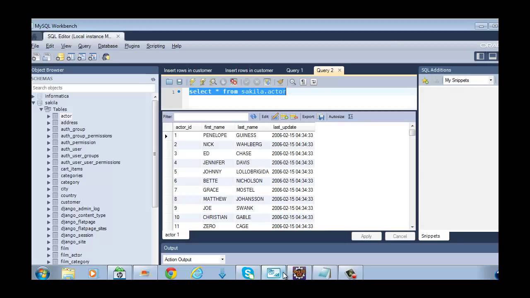The width and height of the screenshot is (530, 298).
Task: Refresh the SCHEMAS list icon
Action: tap(153, 79)
